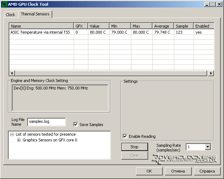Click the Min column header
This screenshot has height=179, width=224.
click(x=120, y=26)
